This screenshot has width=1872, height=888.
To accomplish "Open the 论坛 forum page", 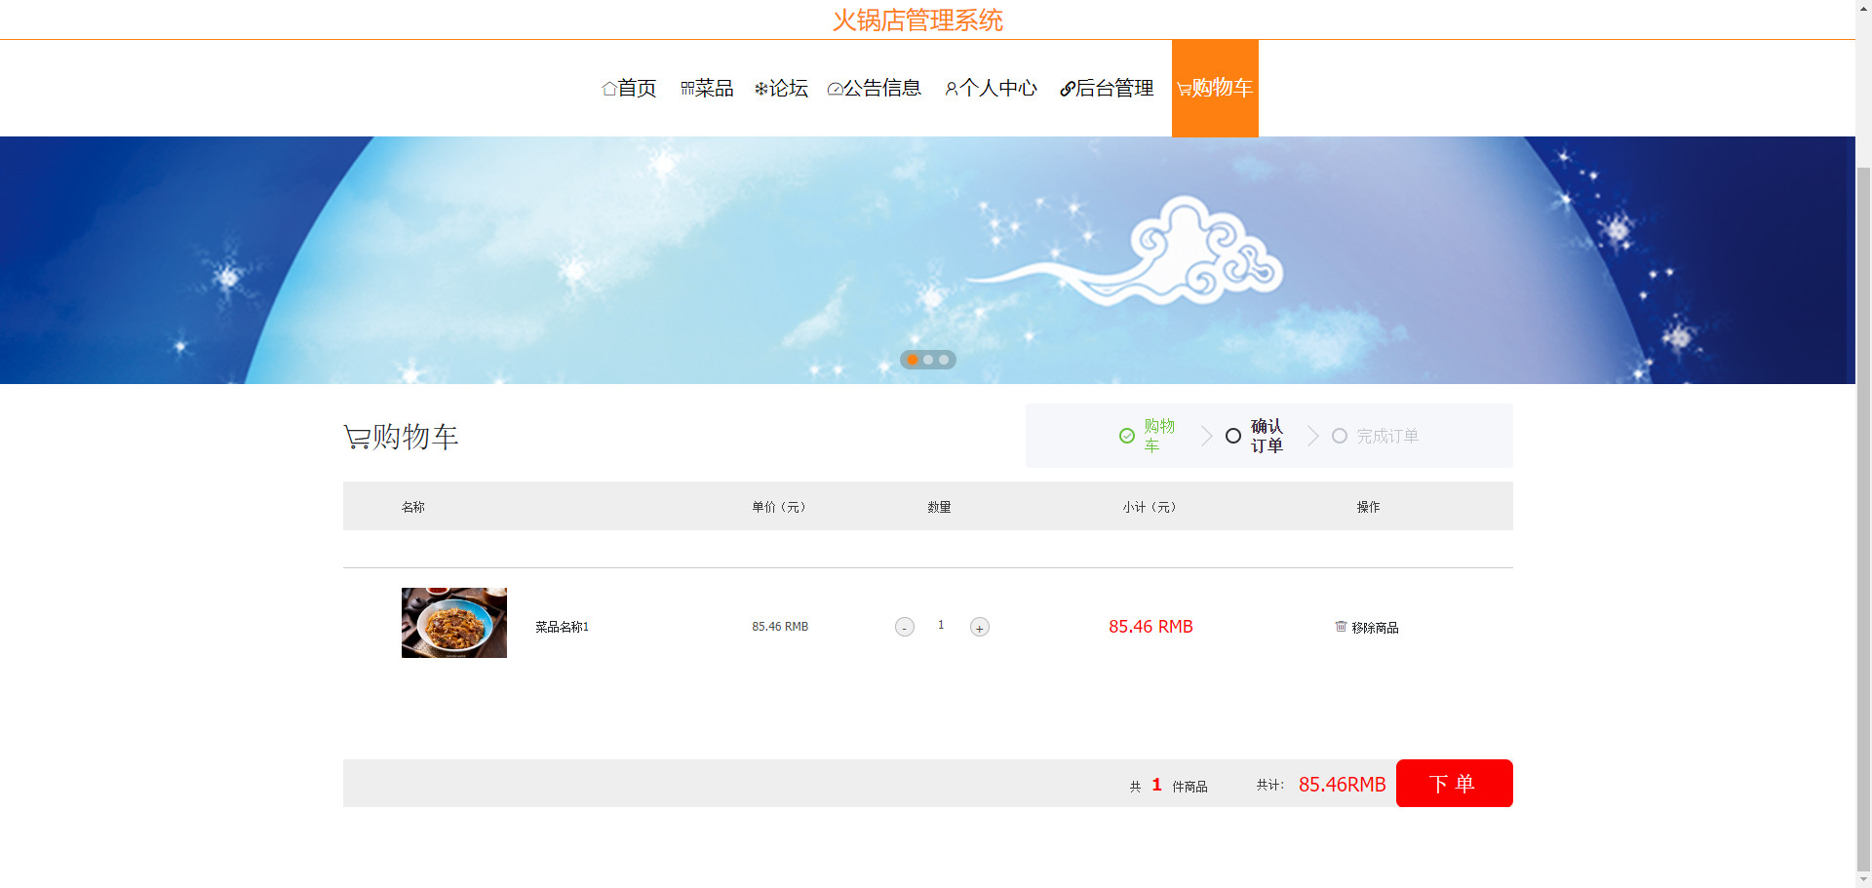I will click(x=781, y=88).
